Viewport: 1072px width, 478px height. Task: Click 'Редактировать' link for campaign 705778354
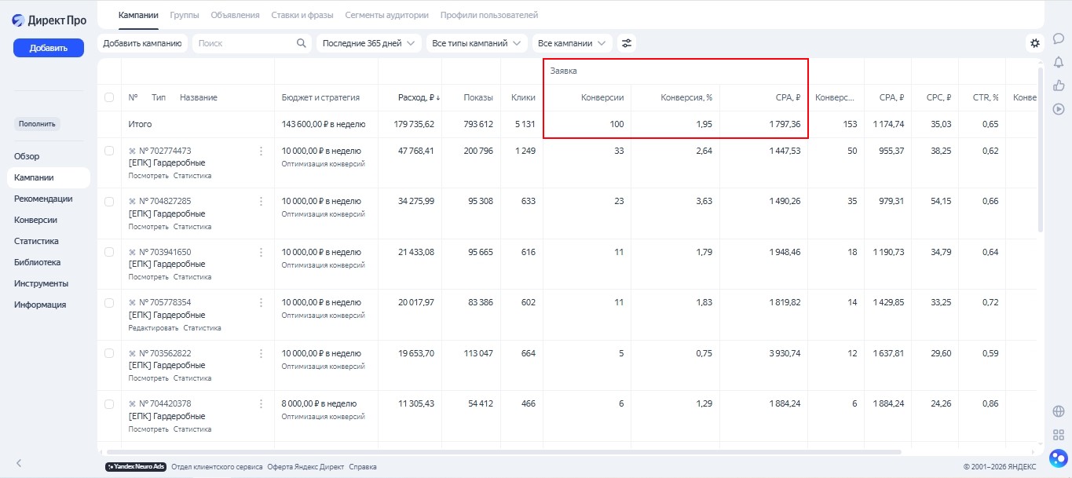click(x=153, y=328)
